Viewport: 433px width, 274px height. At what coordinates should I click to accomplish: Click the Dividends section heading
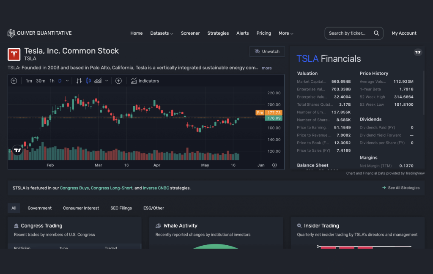(x=370, y=119)
